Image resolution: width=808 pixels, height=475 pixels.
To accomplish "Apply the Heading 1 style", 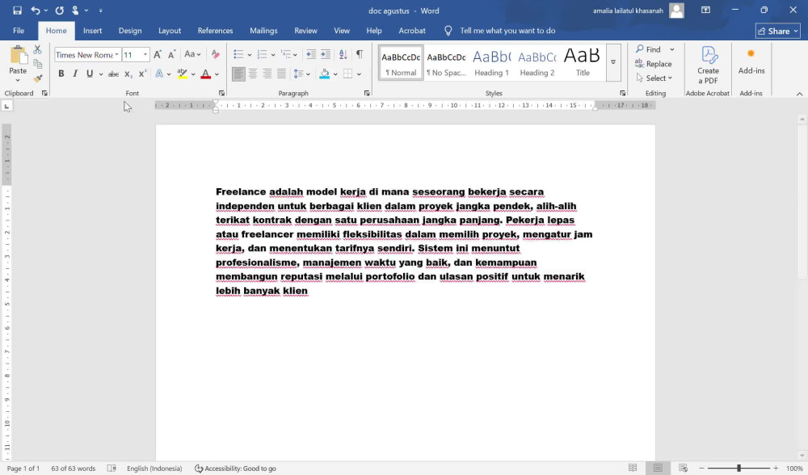I will point(491,62).
